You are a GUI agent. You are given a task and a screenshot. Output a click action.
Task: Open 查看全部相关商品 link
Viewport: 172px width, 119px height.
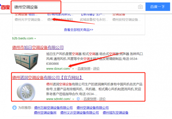click(x=79, y=30)
